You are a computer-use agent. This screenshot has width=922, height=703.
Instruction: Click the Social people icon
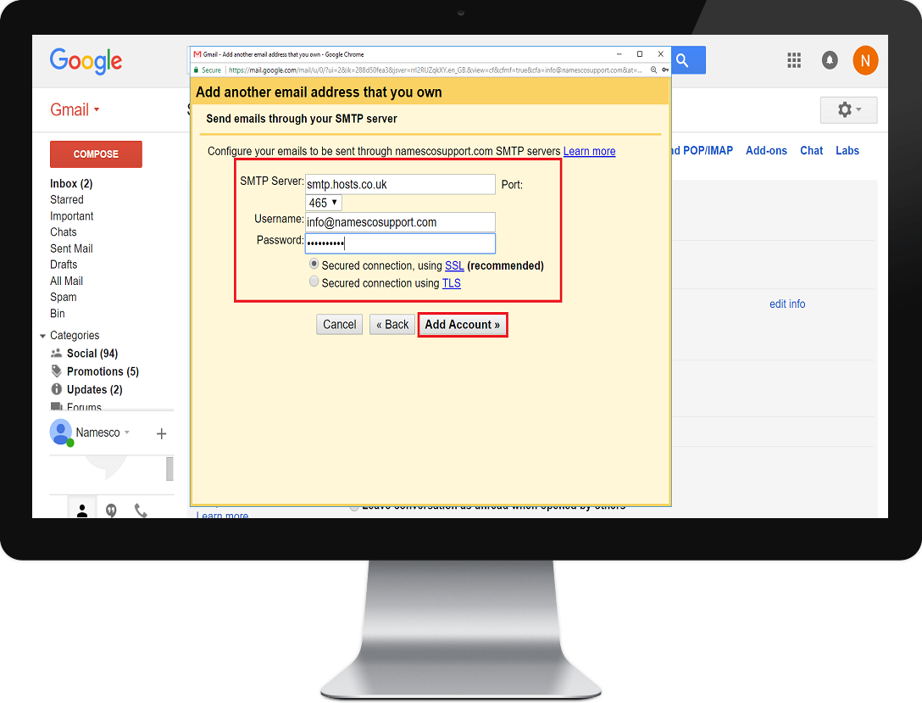(57, 353)
